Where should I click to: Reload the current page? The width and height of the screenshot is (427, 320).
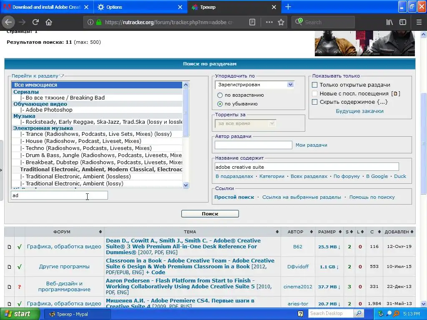pyautogui.click(x=35, y=22)
